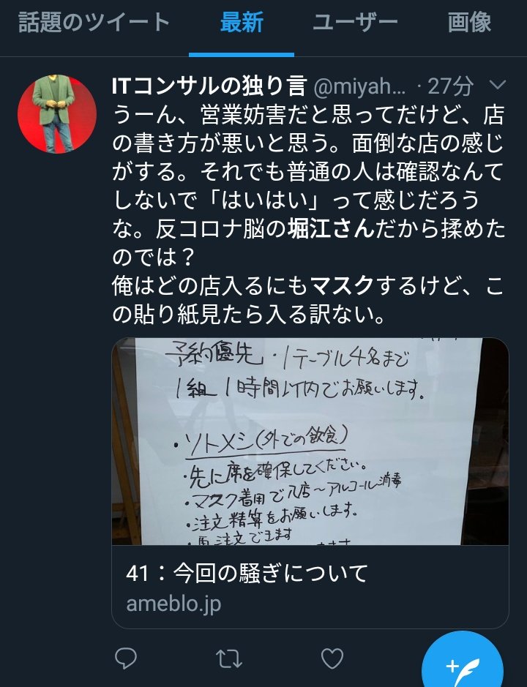
Task: Open the reply speech bubble icon
Action: coord(125,658)
